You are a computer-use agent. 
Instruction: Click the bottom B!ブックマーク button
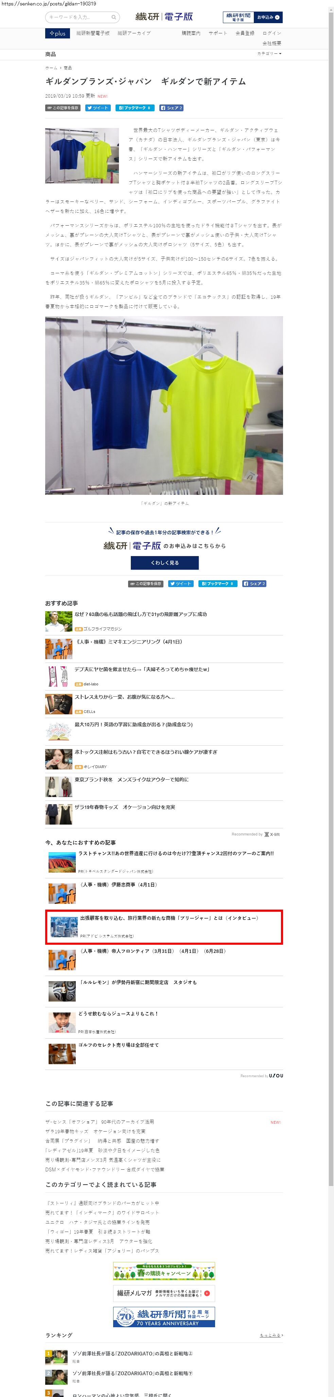(217, 584)
